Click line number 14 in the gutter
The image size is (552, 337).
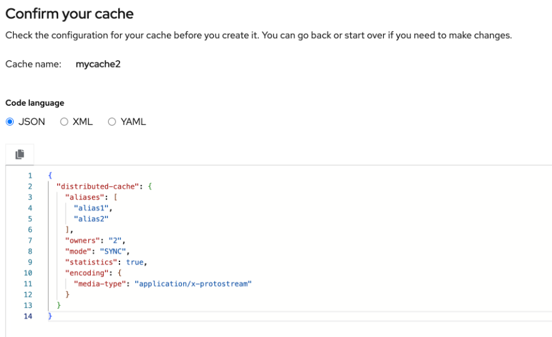pos(28,316)
